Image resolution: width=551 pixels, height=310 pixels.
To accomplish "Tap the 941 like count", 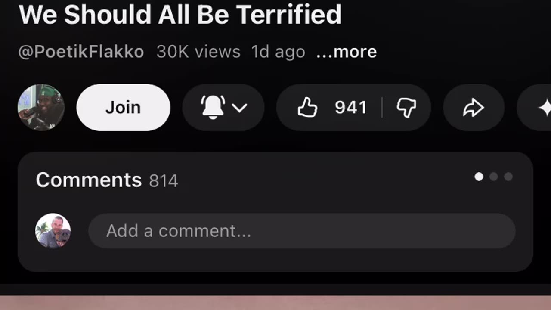I will pos(350,108).
